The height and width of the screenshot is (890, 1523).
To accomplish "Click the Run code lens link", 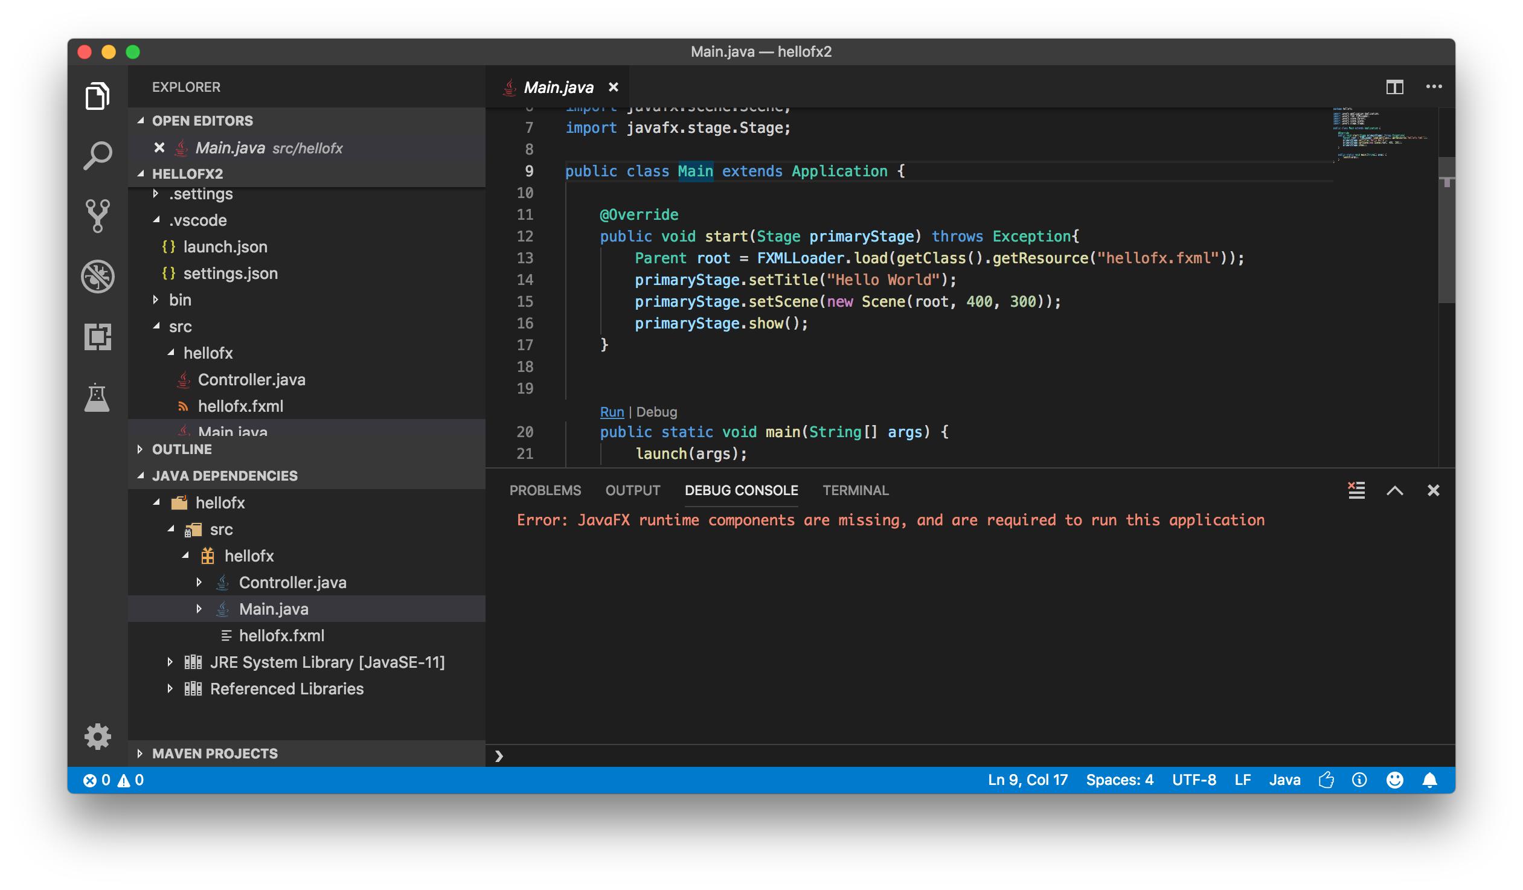I will point(612,412).
